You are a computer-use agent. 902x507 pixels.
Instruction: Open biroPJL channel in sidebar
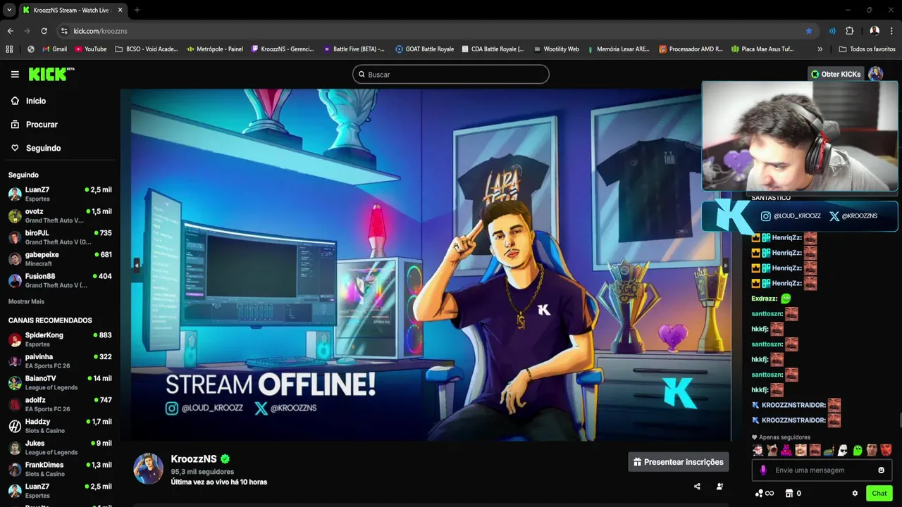[60, 237]
